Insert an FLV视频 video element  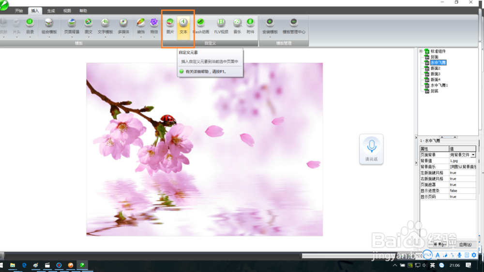coord(221,26)
